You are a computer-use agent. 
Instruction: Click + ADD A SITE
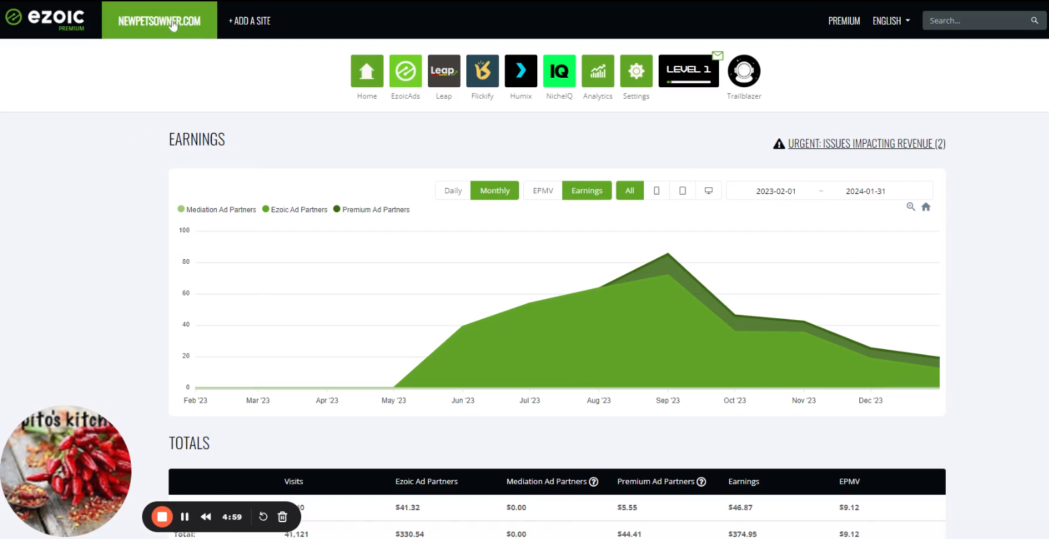point(250,21)
